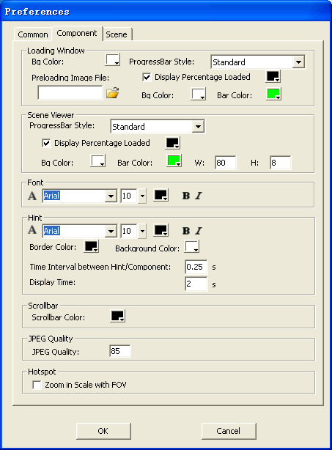Click the JPEG Quality input field
This screenshot has width=332, height=450.
point(120,351)
